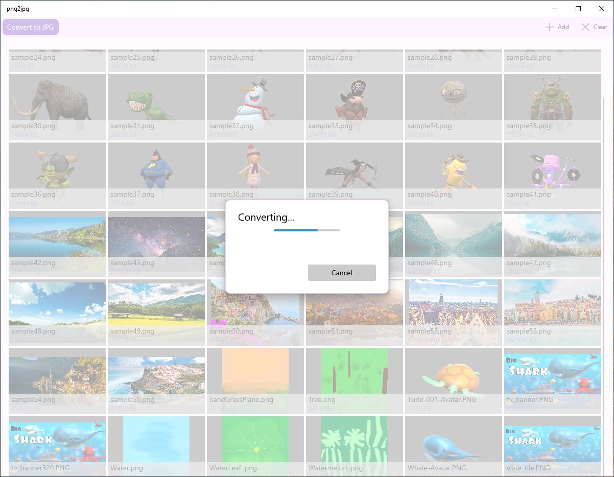Image resolution: width=614 pixels, height=477 pixels.
Task: Select the snowman image sample32.png
Action: pos(255,107)
